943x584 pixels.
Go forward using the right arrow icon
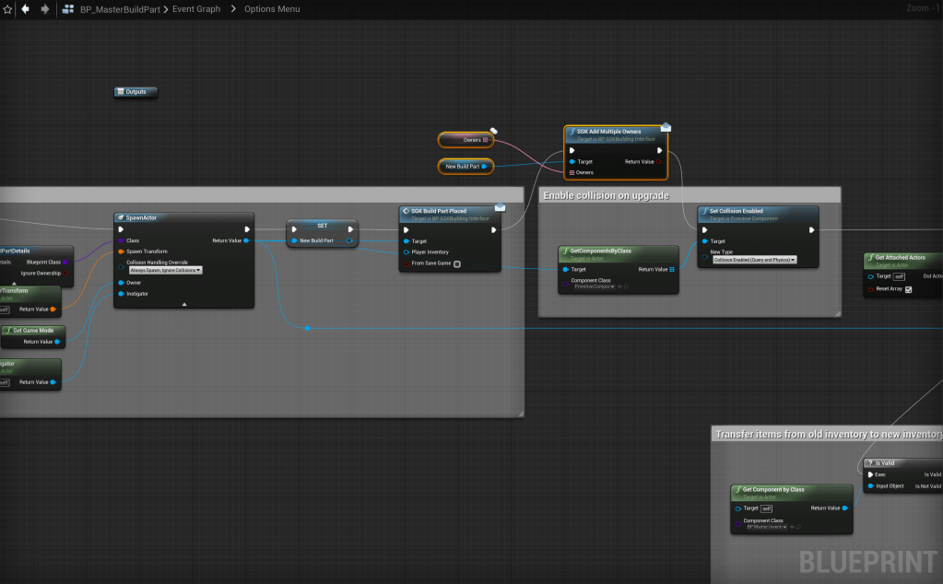pyautogui.click(x=44, y=9)
